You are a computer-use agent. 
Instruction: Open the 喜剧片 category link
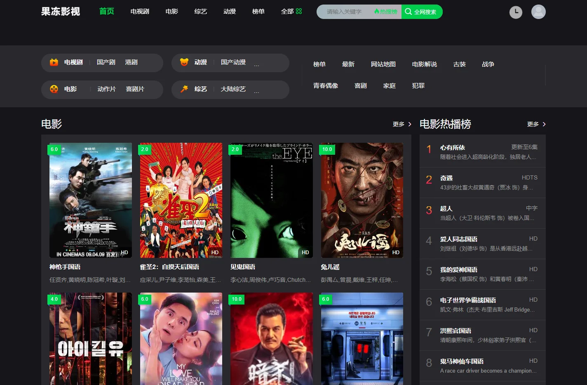point(135,89)
